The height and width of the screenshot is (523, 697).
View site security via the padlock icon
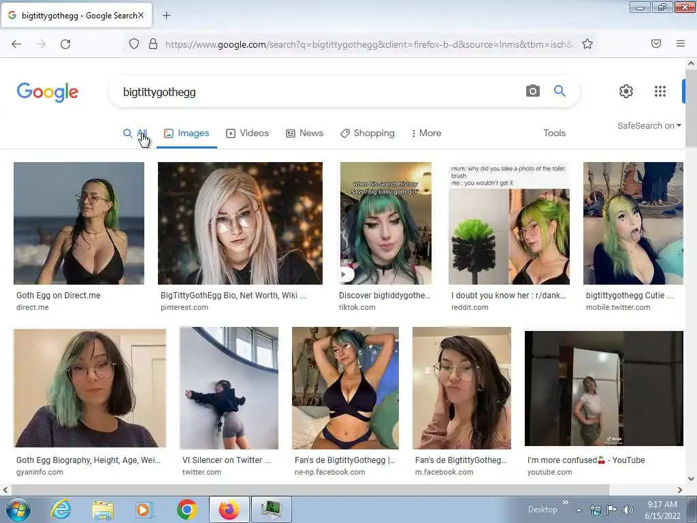153,44
